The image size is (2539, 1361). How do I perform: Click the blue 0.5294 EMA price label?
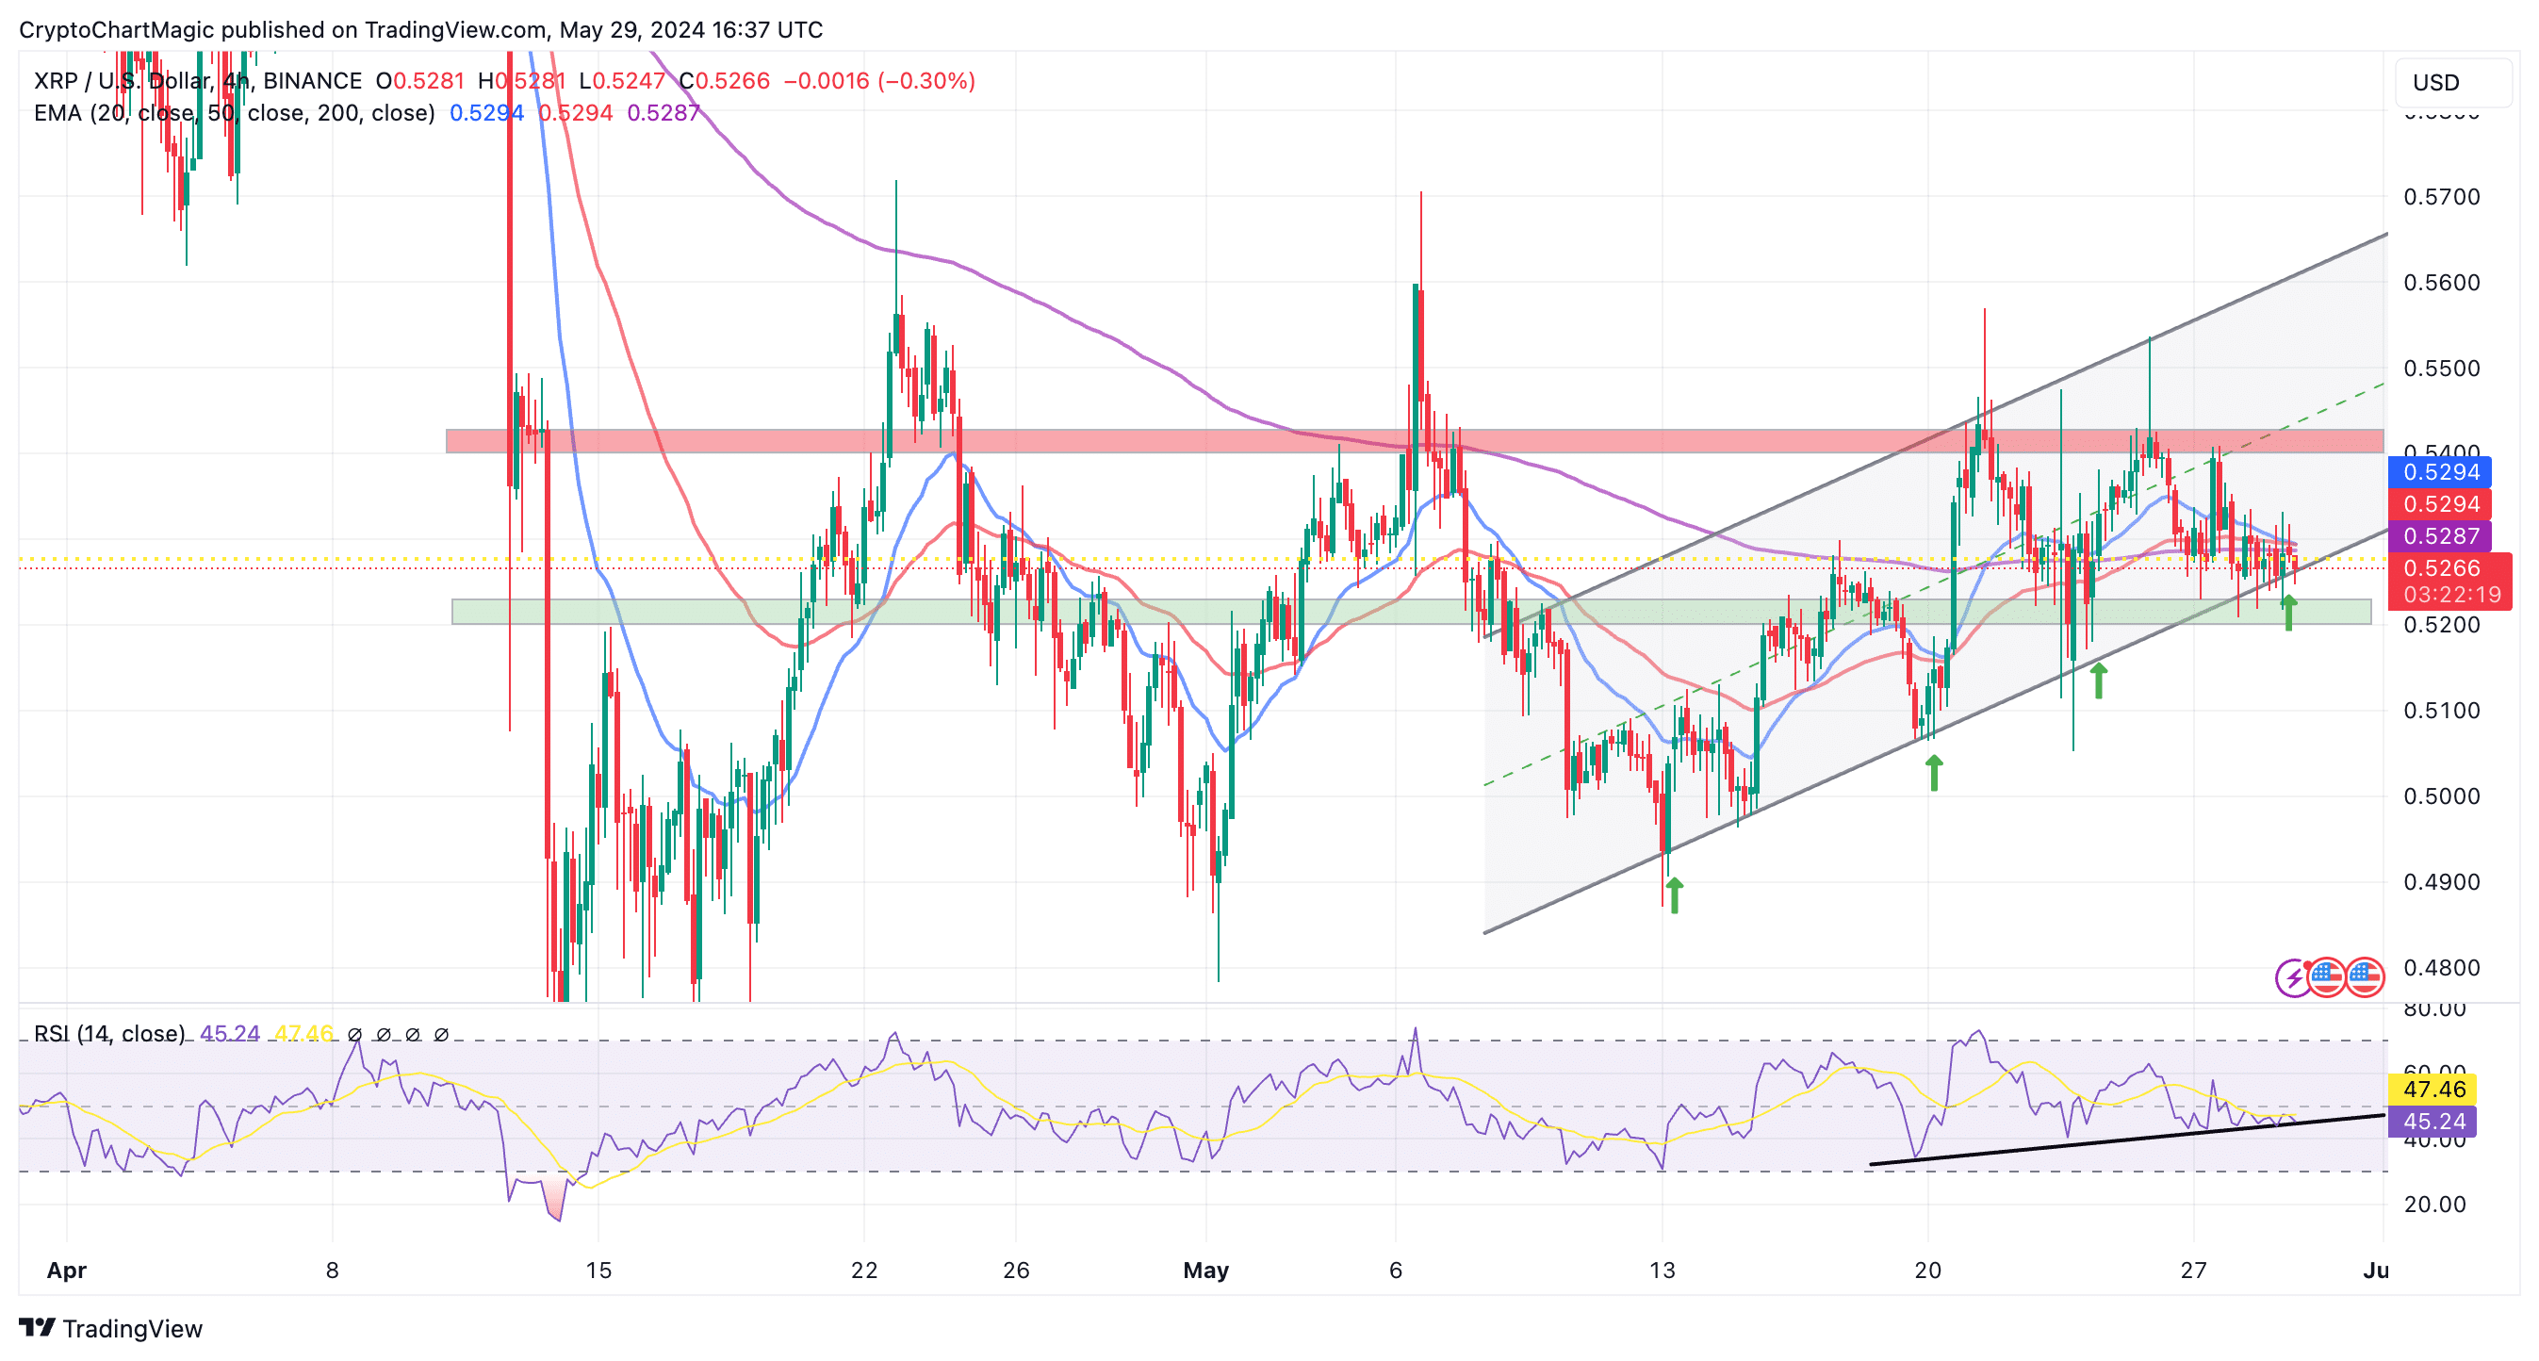point(2439,472)
